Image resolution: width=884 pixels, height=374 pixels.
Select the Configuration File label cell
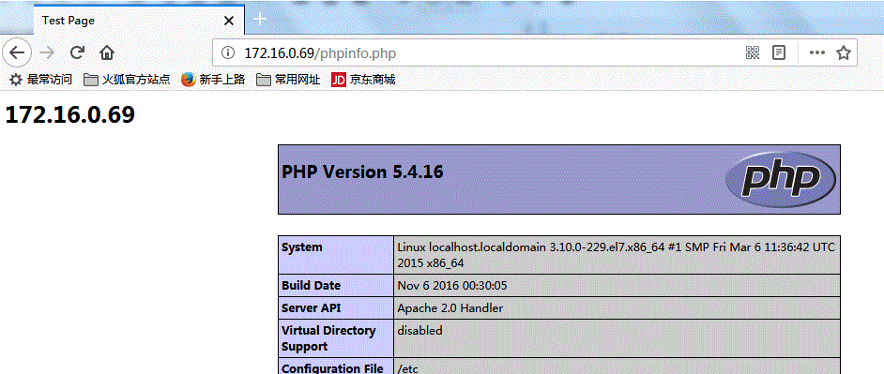click(336, 367)
